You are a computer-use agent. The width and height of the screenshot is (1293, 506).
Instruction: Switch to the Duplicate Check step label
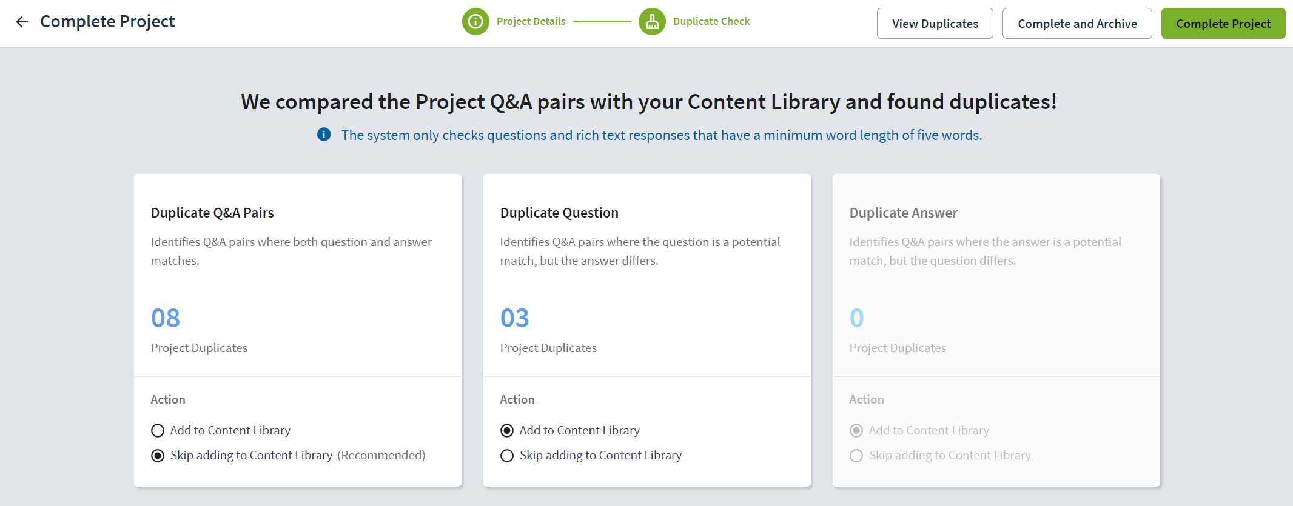point(711,22)
